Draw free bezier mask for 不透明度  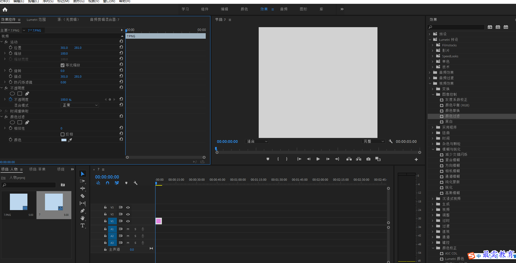(27, 94)
